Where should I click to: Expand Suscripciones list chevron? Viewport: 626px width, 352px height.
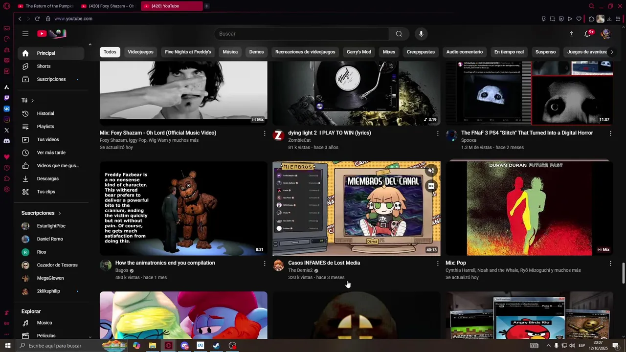(x=60, y=213)
